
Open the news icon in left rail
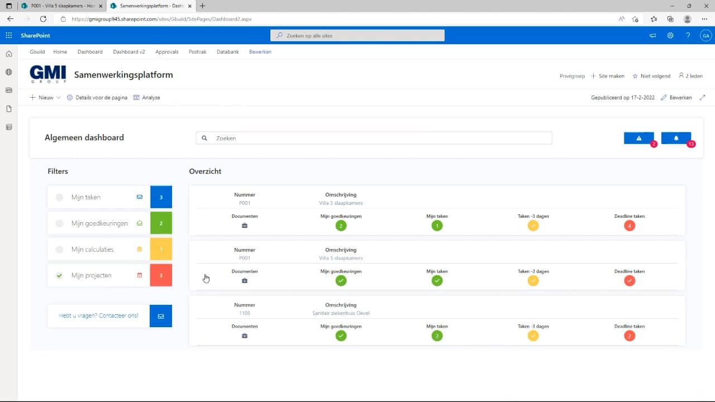point(8,90)
